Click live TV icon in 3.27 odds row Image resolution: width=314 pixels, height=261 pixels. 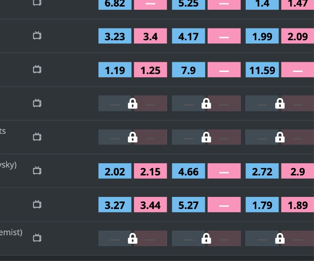tap(37, 204)
